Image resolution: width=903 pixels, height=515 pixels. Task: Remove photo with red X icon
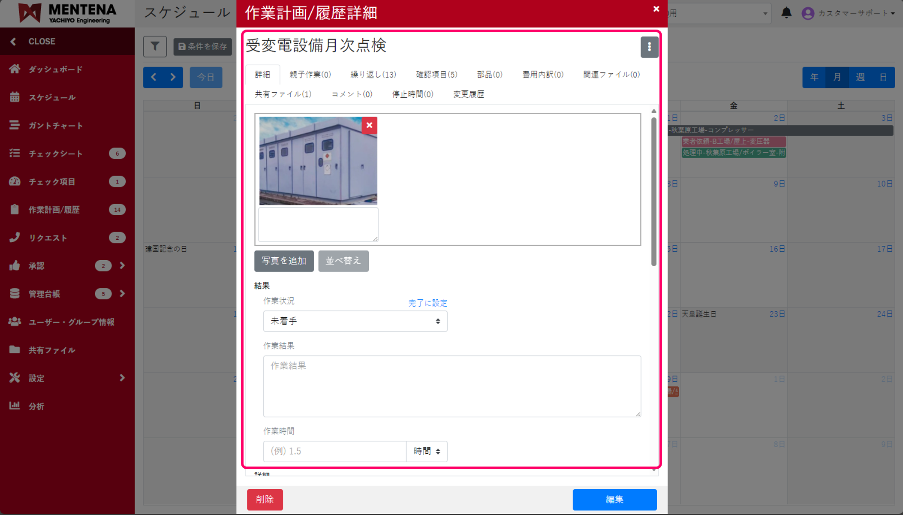point(369,126)
